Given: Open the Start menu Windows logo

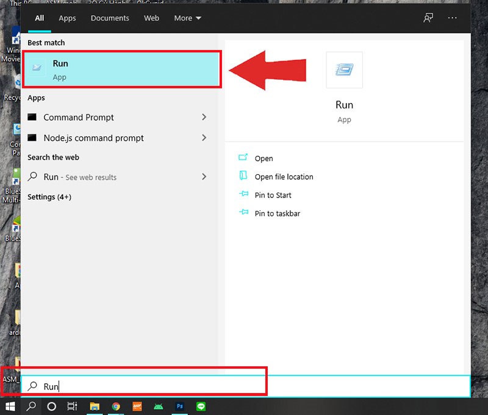Looking at the screenshot, I should click(10, 406).
